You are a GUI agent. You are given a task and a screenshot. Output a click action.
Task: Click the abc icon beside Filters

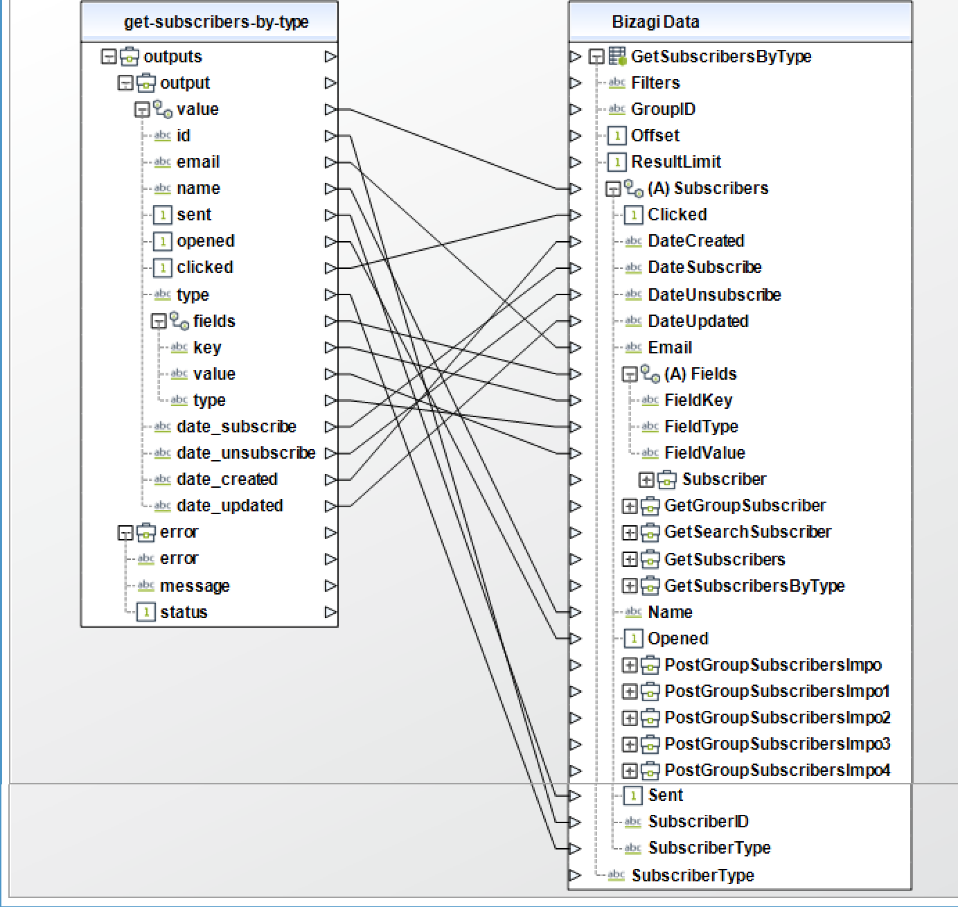(617, 83)
